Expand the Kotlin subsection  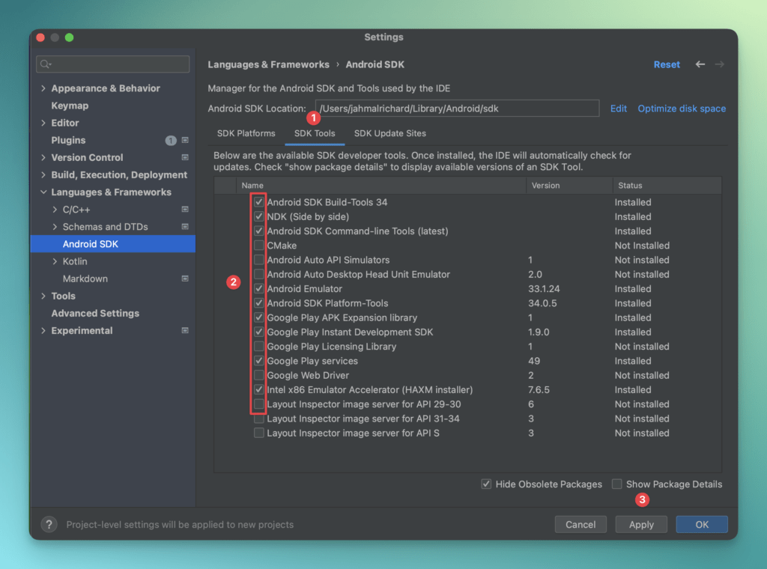[55, 261]
